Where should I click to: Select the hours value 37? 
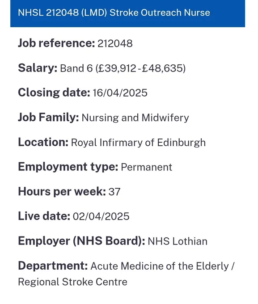pyautogui.click(x=114, y=192)
